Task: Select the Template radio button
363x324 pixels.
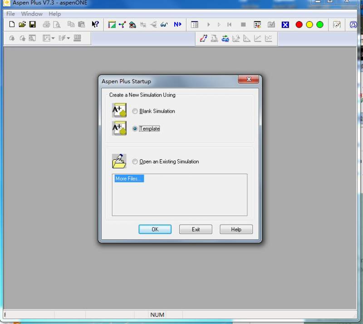Action: tap(135, 129)
